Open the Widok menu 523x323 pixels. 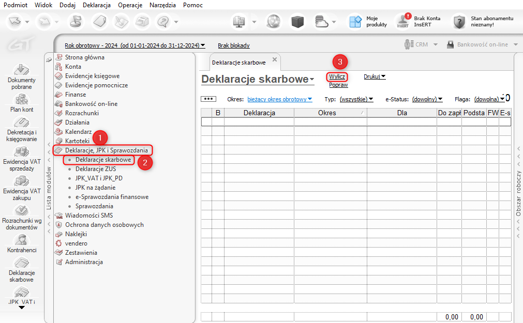(x=43, y=5)
